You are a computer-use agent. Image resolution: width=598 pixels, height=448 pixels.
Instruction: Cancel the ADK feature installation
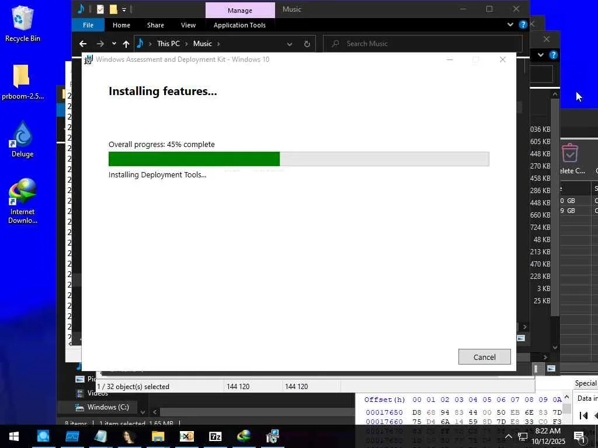click(484, 357)
